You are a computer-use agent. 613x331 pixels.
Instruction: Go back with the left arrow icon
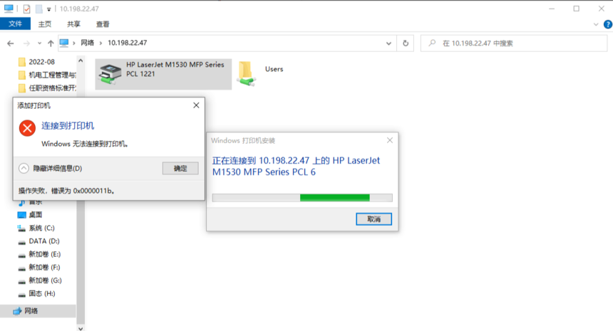coord(11,43)
